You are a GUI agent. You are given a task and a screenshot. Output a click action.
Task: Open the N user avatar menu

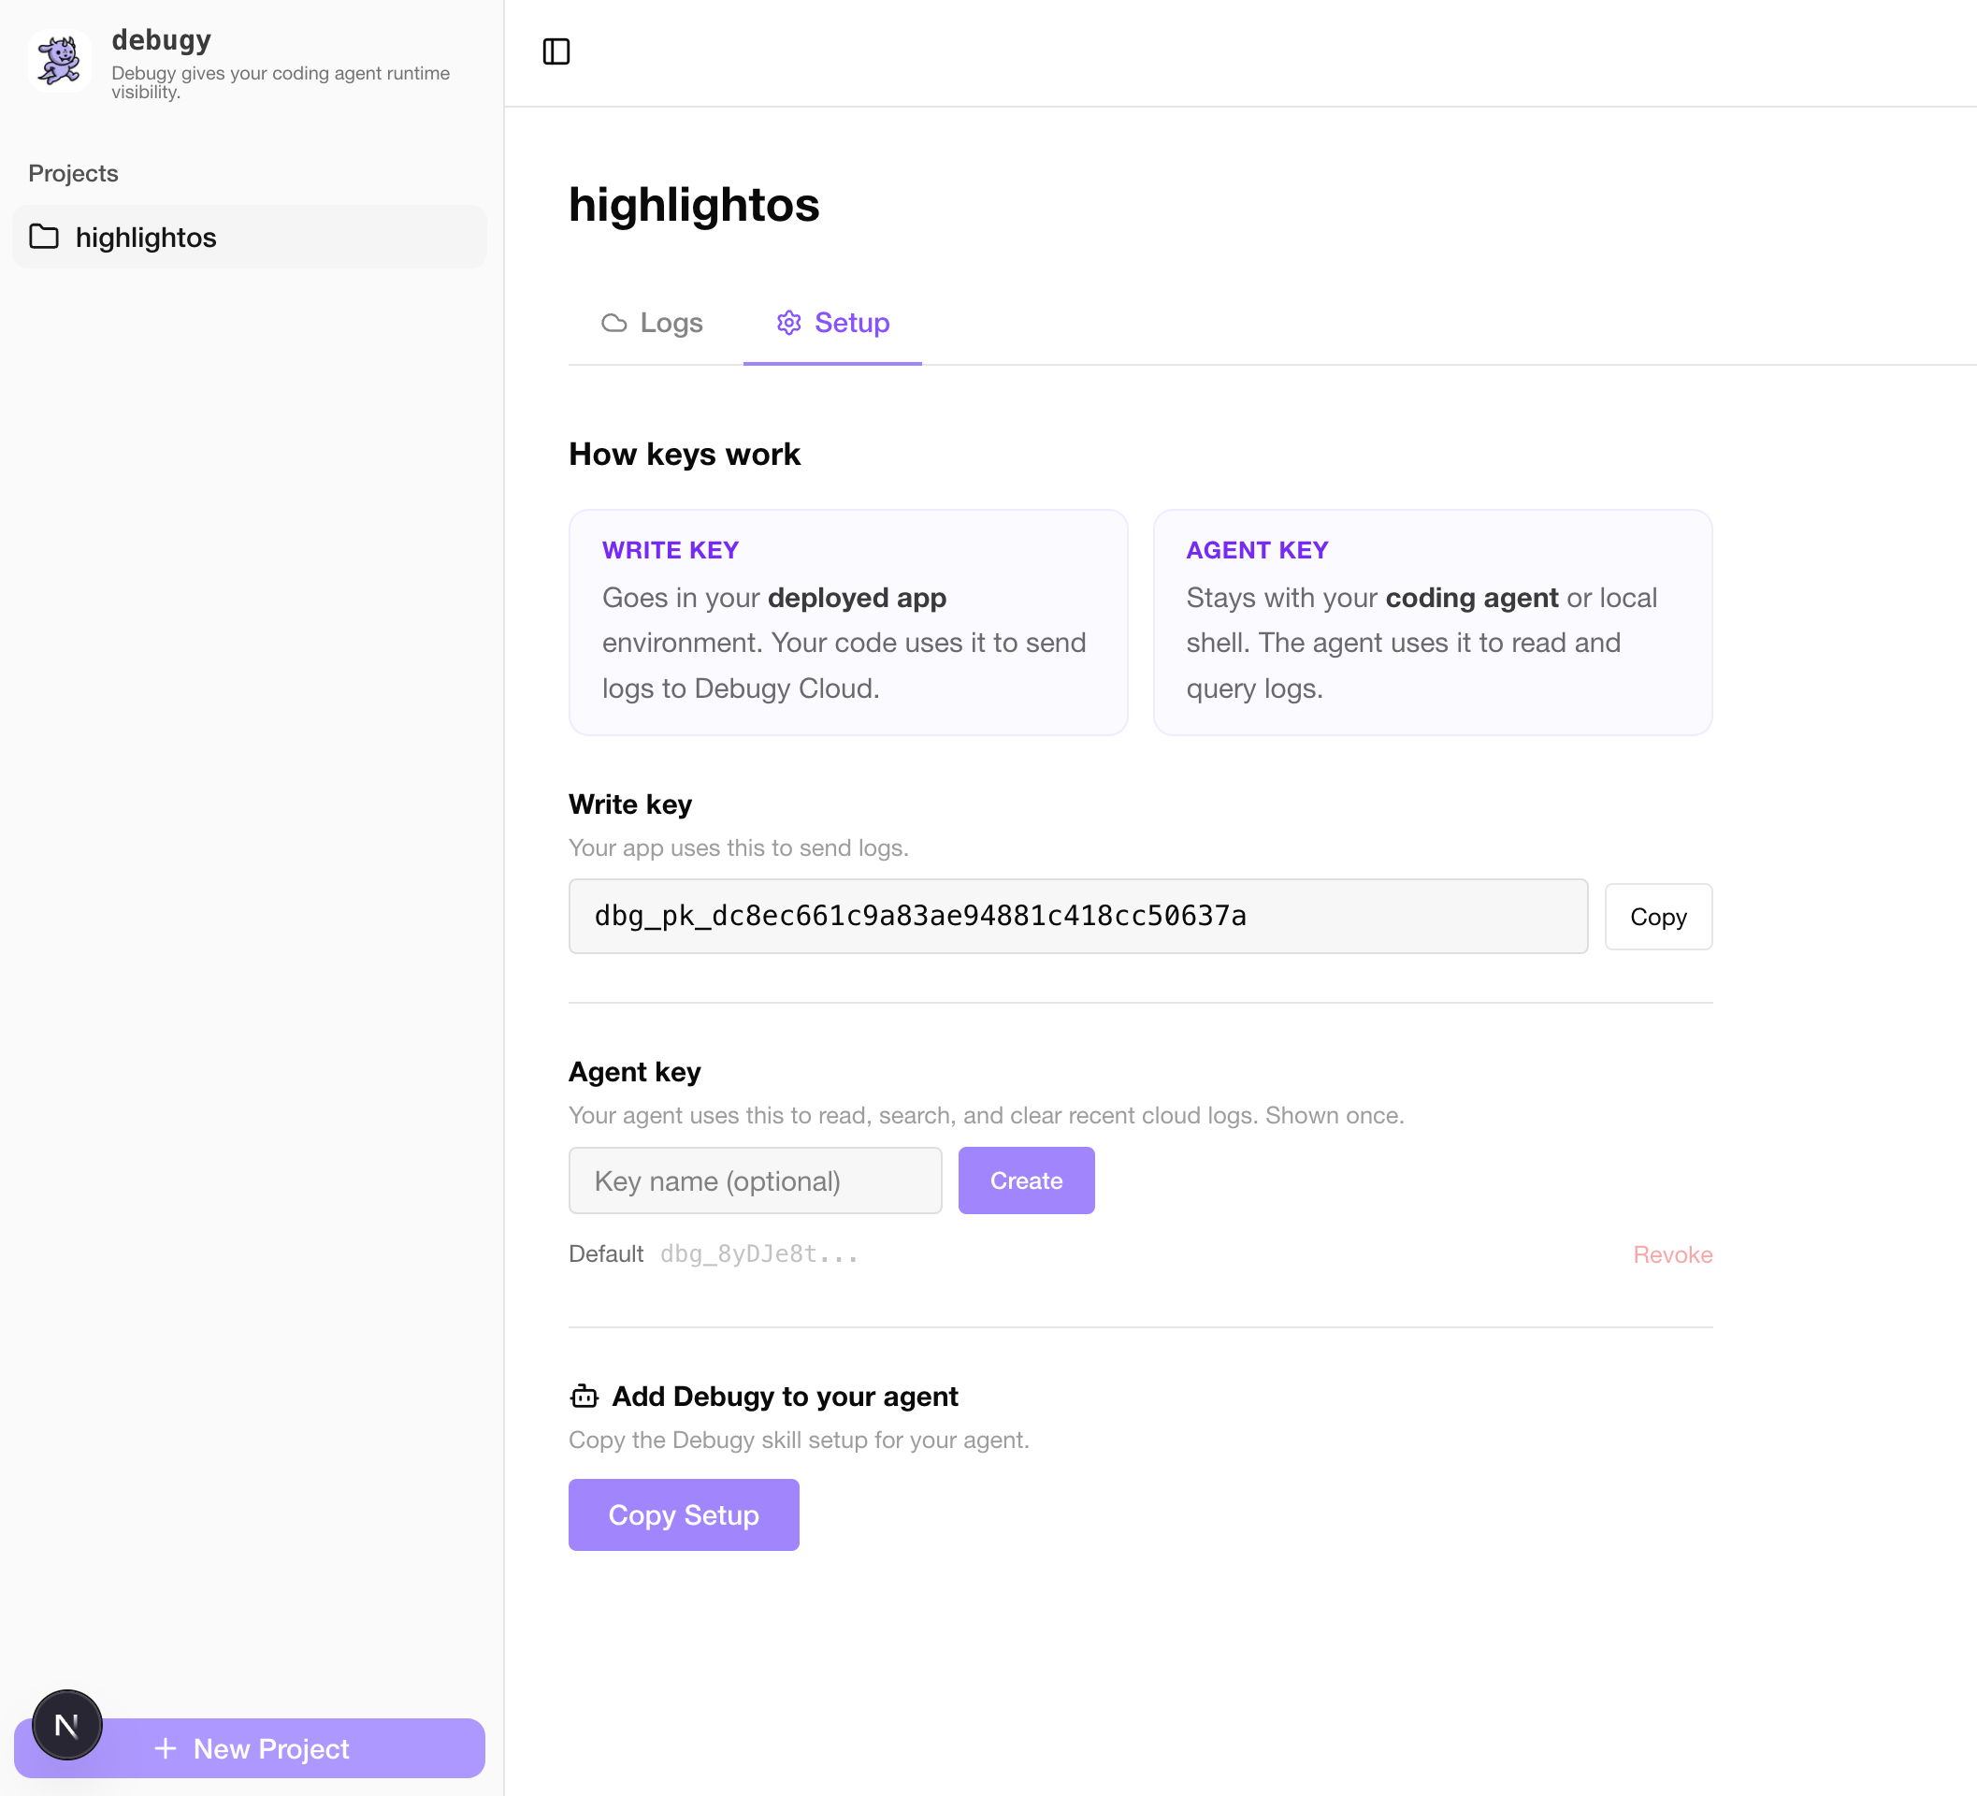click(65, 1724)
